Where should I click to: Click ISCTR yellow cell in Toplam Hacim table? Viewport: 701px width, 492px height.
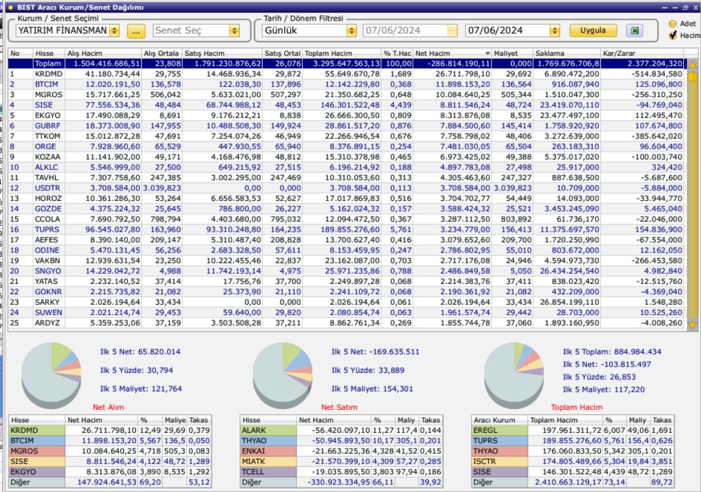[x=500, y=461]
